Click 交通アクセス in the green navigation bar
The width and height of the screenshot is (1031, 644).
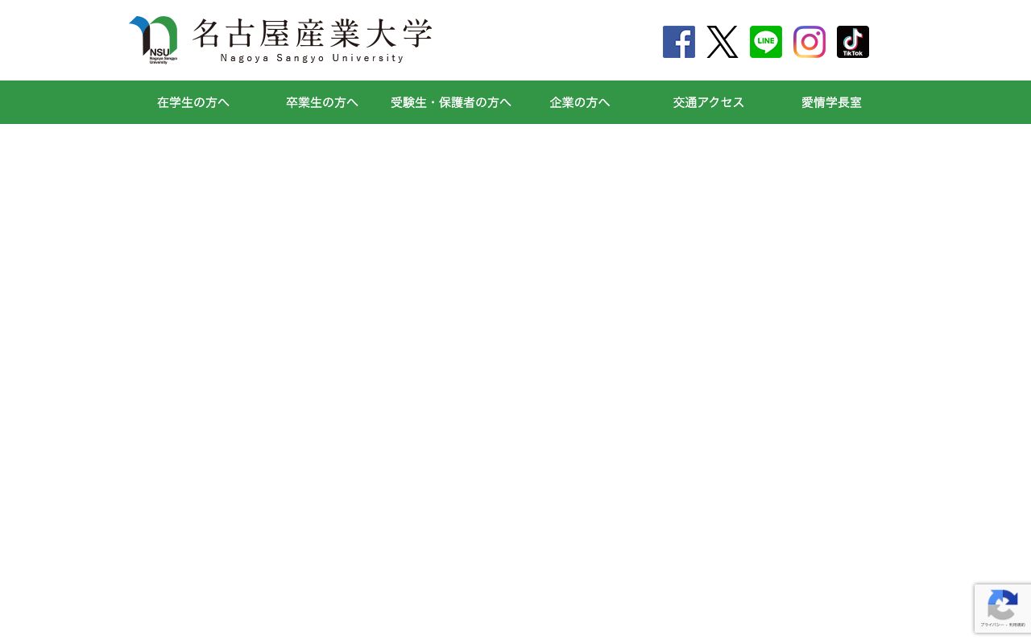pyautogui.click(x=709, y=102)
